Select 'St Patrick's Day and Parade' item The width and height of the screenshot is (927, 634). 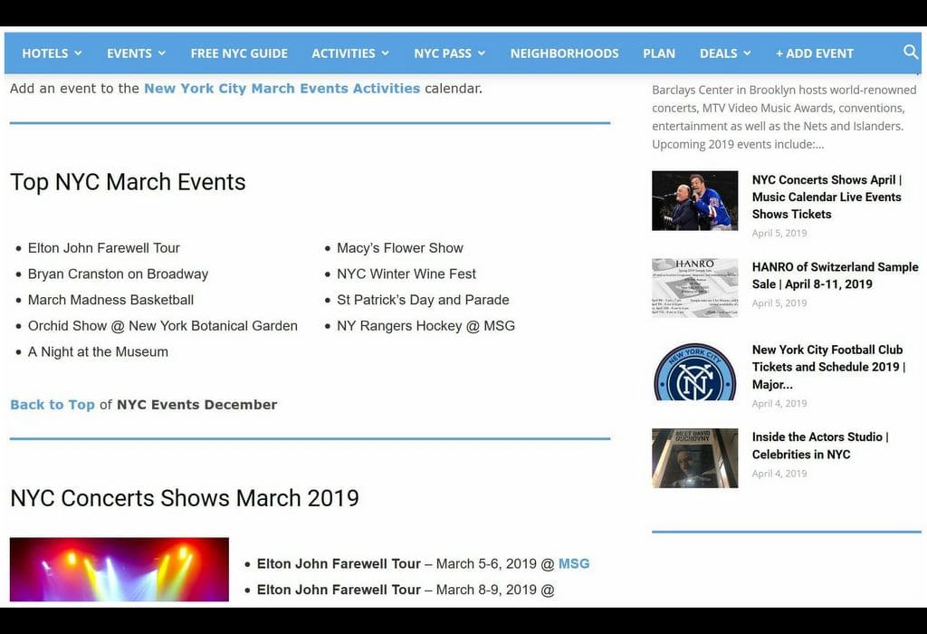click(x=423, y=300)
